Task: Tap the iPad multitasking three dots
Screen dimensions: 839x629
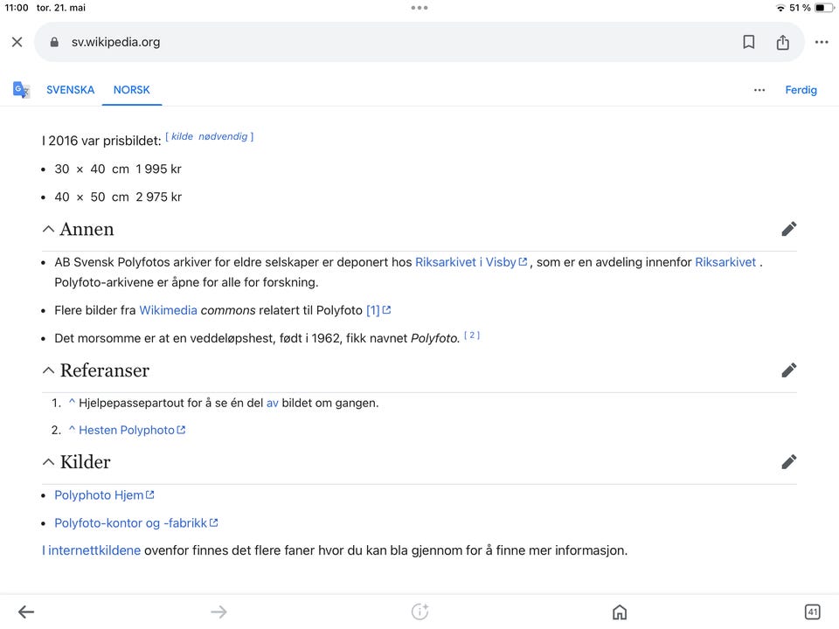Action: (419, 8)
